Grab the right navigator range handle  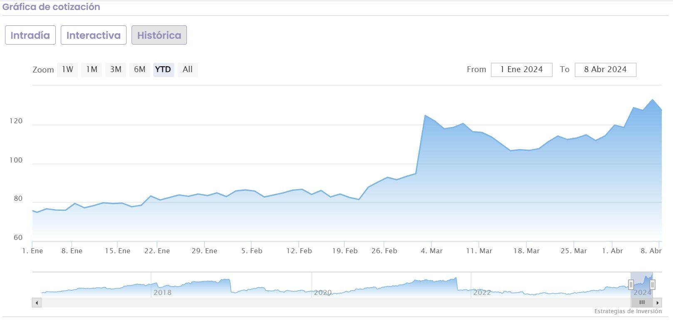click(653, 285)
